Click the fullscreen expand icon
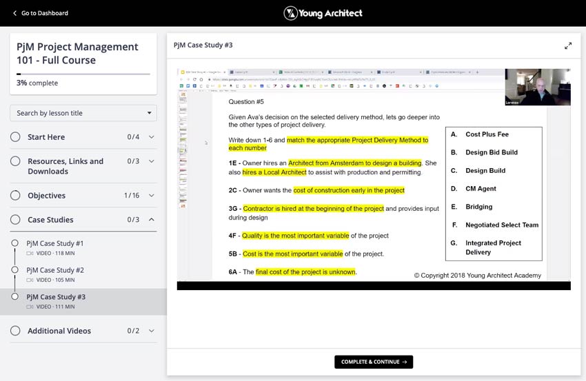This screenshot has height=381, width=586. coord(567,45)
